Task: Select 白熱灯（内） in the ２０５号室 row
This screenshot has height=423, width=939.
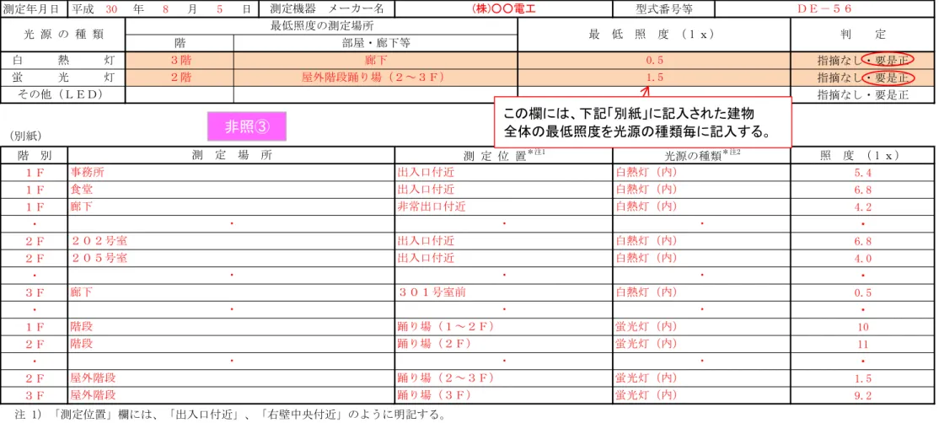Action: (647, 258)
